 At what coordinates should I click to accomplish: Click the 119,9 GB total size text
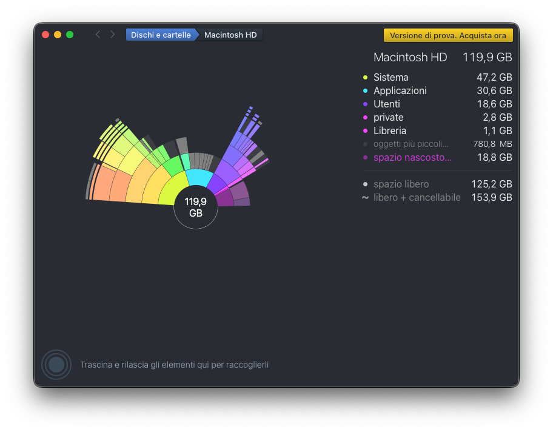[488, 57]
